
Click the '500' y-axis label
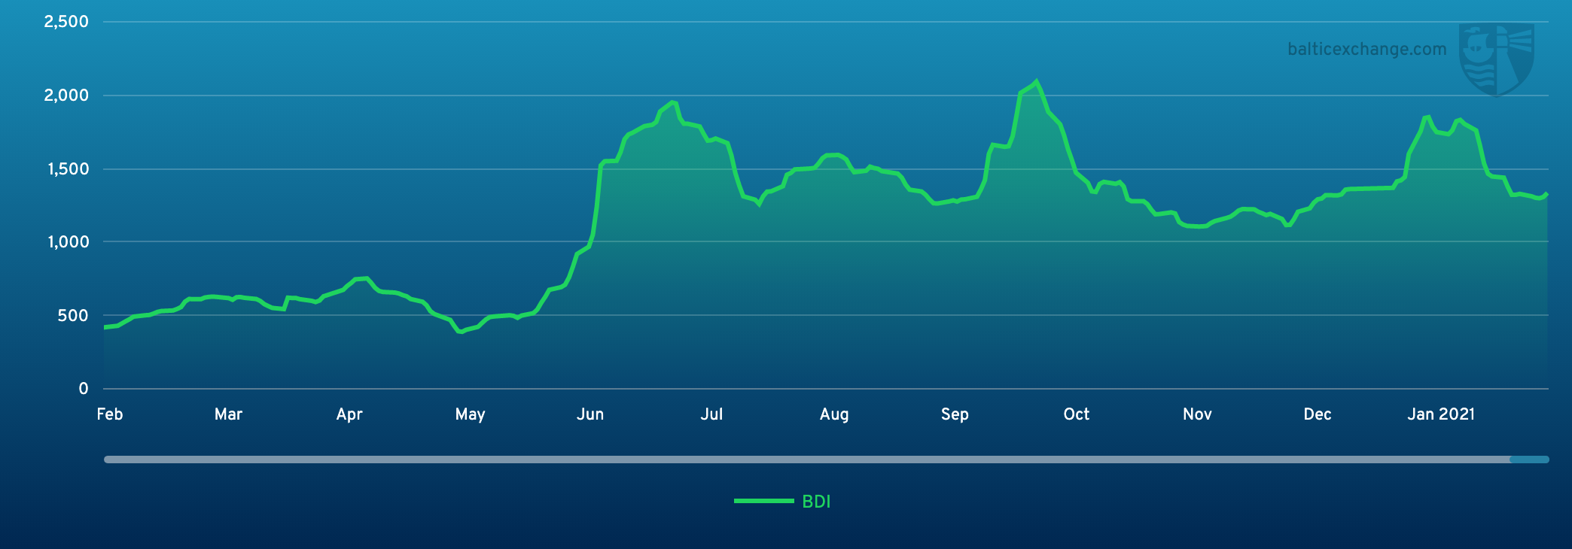click(73, 316)
